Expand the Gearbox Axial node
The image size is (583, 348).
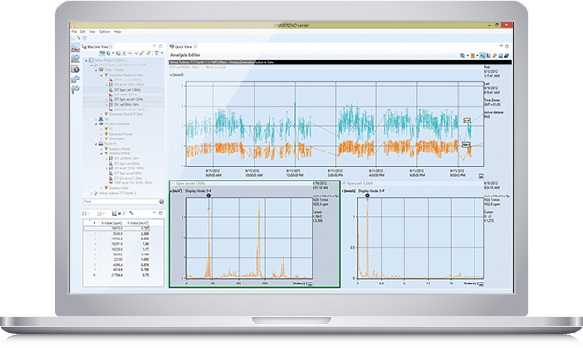pyautogui.click(x=101, y=188)
